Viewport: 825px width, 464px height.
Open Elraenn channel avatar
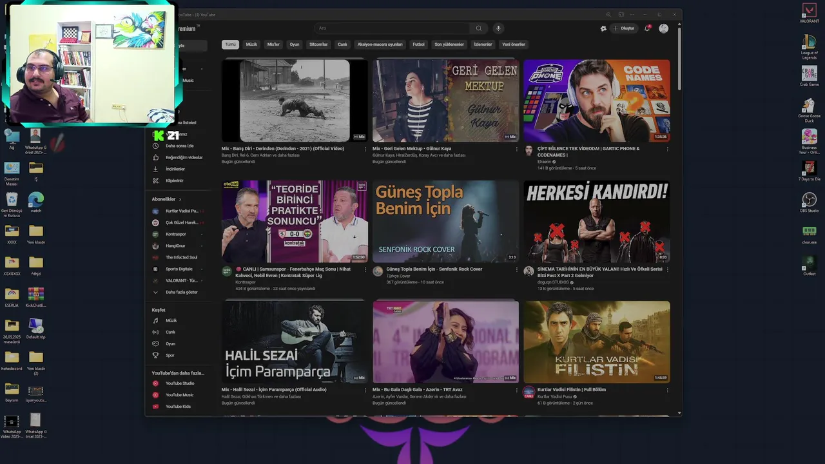[529, 150]
